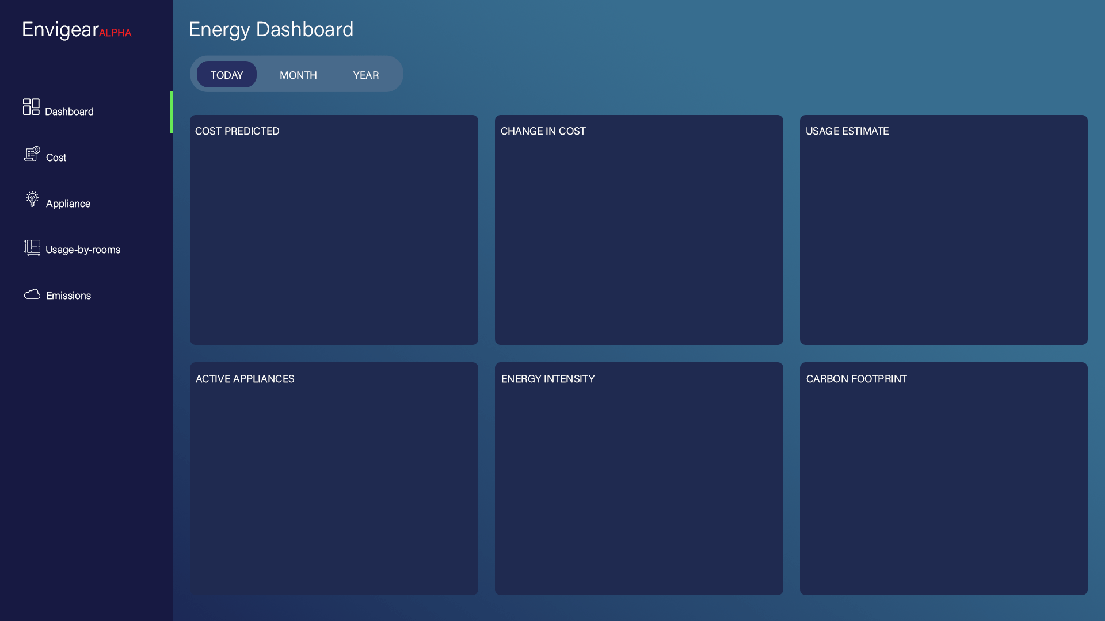Image resolution: width=1105 pixels, height=621 pixels.
Task: Open the Emissions section label
Action: point(68,296)
